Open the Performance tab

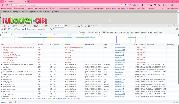pos(71,26)
